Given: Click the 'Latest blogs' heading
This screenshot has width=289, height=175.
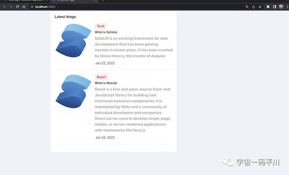Looking at the screenshot, I should 65,17.
